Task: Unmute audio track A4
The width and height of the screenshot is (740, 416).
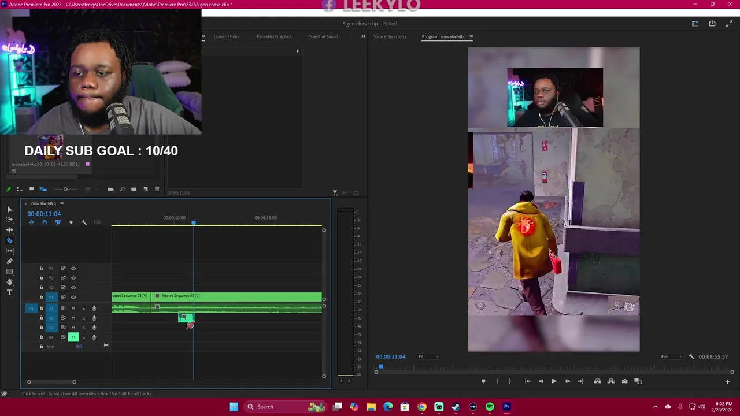Action: point(73,337)
